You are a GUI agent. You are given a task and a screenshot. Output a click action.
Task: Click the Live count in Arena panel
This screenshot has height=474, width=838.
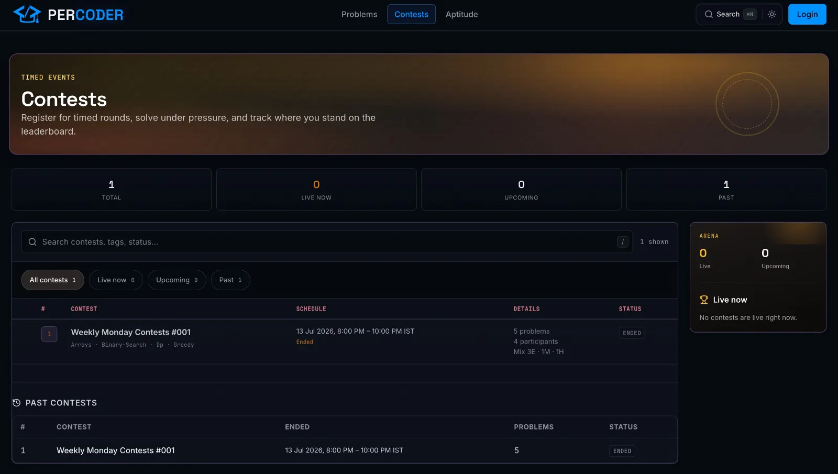click(703, 253)
